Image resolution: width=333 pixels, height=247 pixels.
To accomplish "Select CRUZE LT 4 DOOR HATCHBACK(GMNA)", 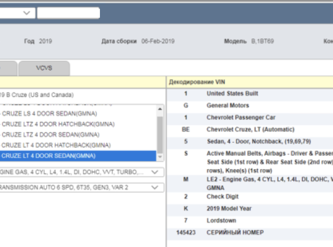I will (x=78, y=146).
